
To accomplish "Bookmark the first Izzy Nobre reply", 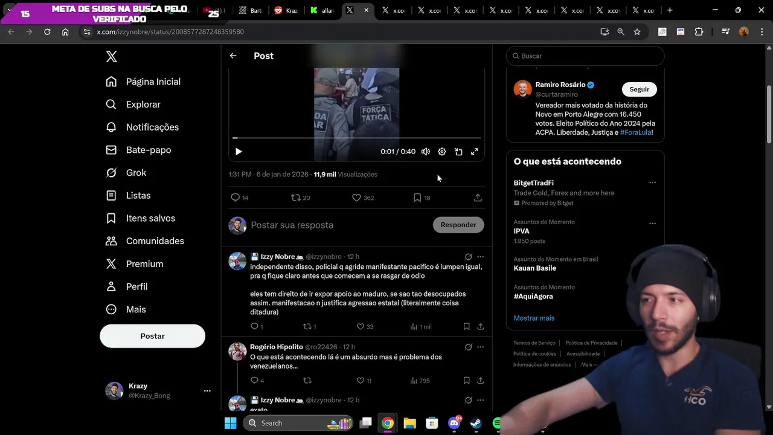I will click(x=466, y=326).
